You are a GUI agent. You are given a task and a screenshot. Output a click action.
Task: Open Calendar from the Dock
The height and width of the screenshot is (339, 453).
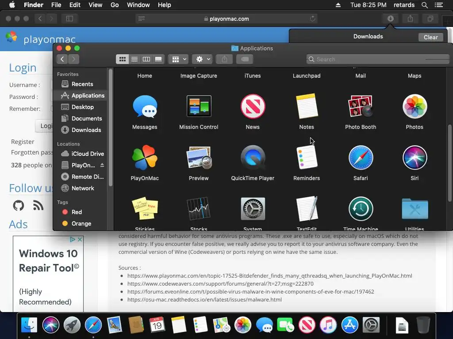[157, 325]
